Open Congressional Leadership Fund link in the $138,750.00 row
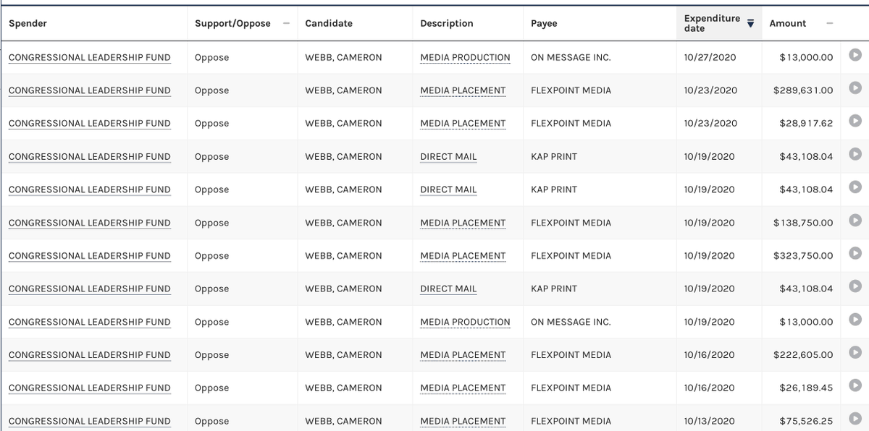869x431 pixels. (90, 223)
